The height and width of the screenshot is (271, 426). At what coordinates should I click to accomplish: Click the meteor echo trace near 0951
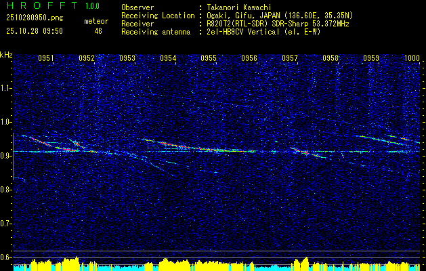[50, 143]
